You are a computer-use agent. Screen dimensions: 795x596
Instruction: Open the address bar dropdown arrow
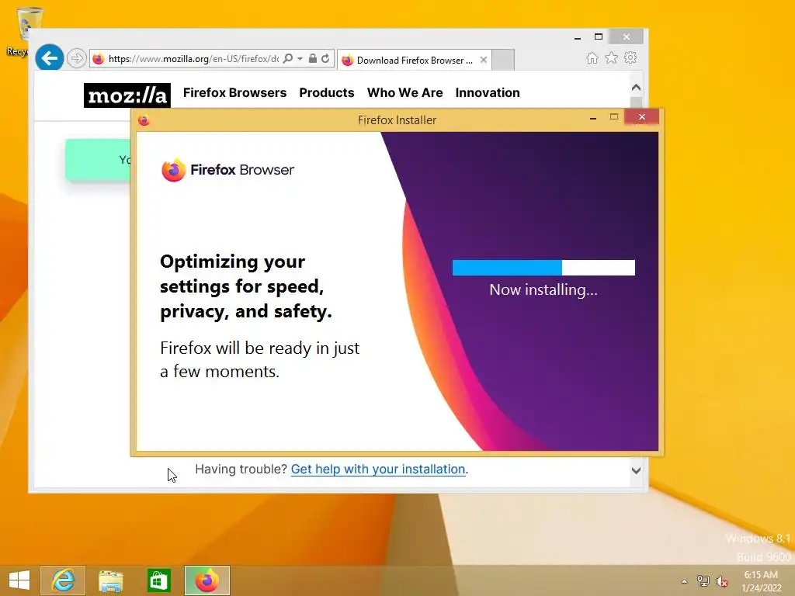coord(300,59)
